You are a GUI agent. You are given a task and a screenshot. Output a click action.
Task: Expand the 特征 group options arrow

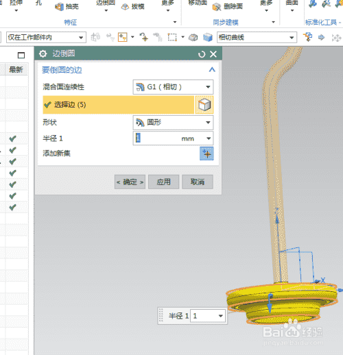(x=175, y=22)
